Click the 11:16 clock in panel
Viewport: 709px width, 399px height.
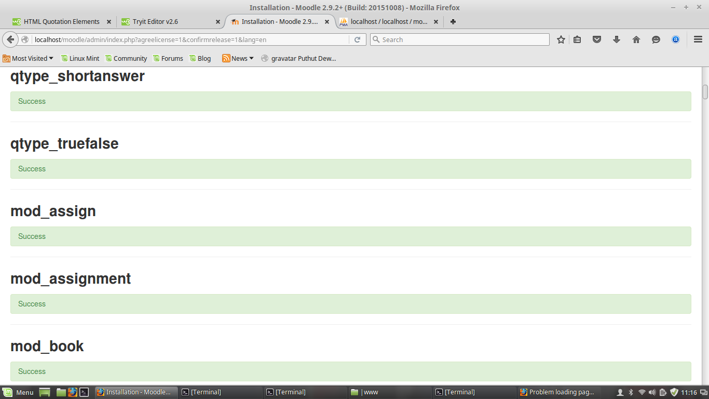(x=689, y=392)
